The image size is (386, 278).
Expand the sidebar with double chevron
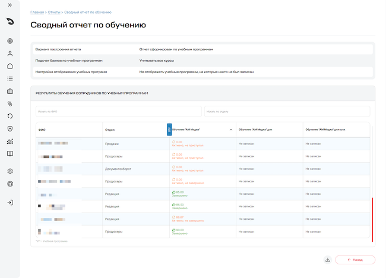(x=10, y=5)
